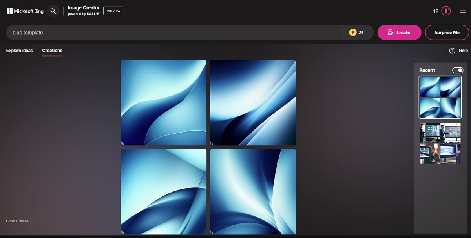Open the top-left blue wave image
This screenshot has width=471, height=238.
tap(164, 103)
